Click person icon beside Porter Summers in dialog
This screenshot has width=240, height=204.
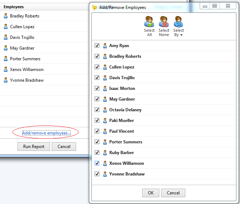point(105,142)
